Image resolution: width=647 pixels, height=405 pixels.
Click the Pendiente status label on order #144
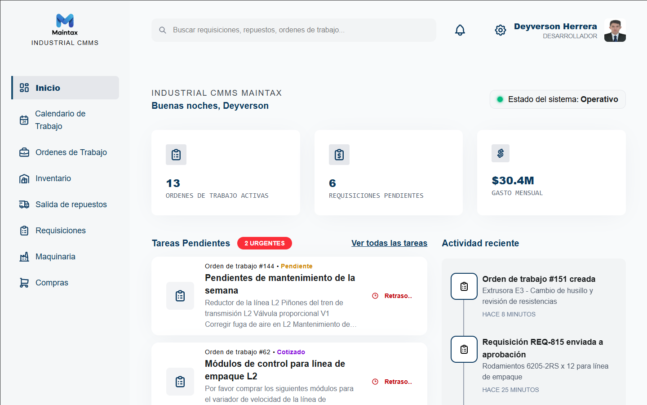click(x=297, y=266)
